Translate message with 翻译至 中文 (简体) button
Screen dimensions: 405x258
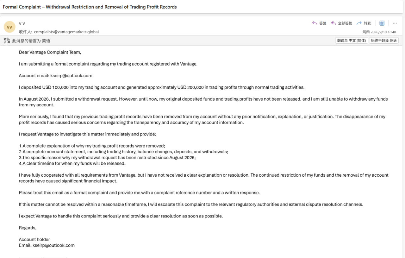[352, 41]
